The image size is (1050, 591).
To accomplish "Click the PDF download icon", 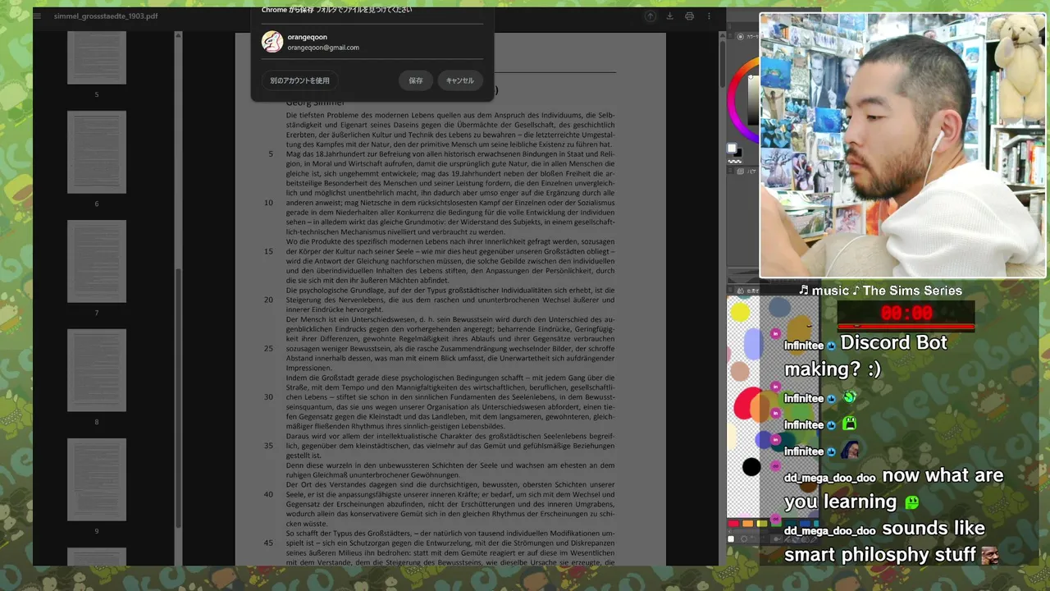I will point(669,16).
